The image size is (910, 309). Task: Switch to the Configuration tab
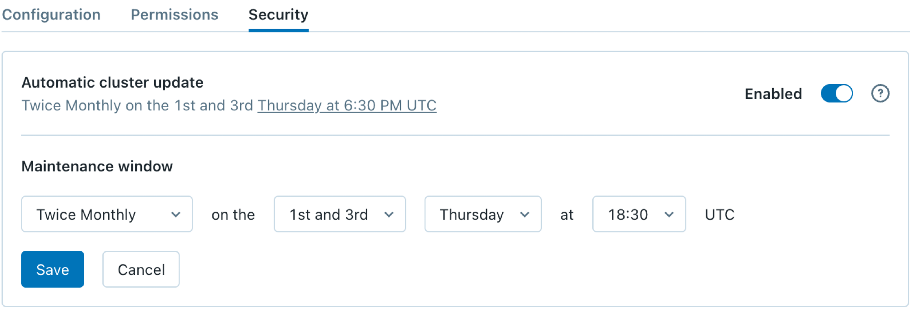tap(51, 14)
